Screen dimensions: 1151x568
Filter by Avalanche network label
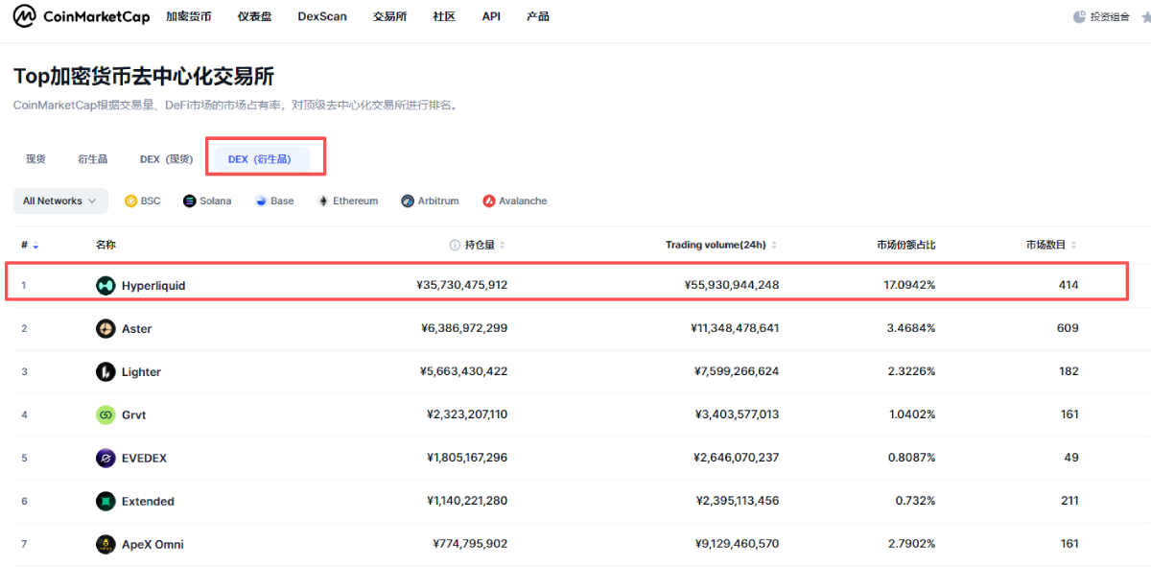(x=523, y=201)
